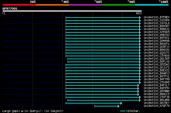Click the green ~80% identity legend segment
Screen dimensions: 171x113
(119, 5)
